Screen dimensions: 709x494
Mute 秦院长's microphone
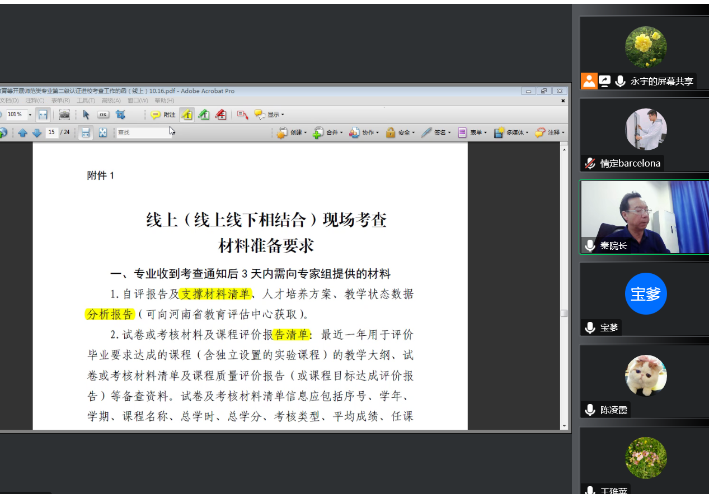pyautogui.click(x=590, y=245)
